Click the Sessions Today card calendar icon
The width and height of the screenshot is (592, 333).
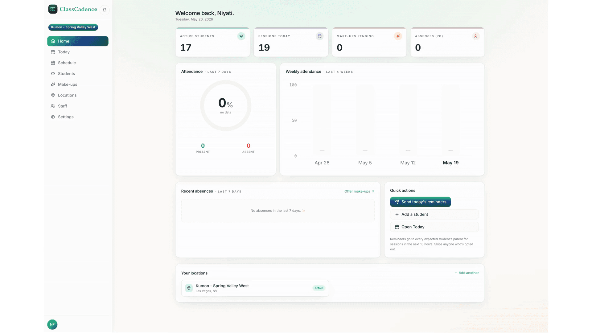point(320,36)
